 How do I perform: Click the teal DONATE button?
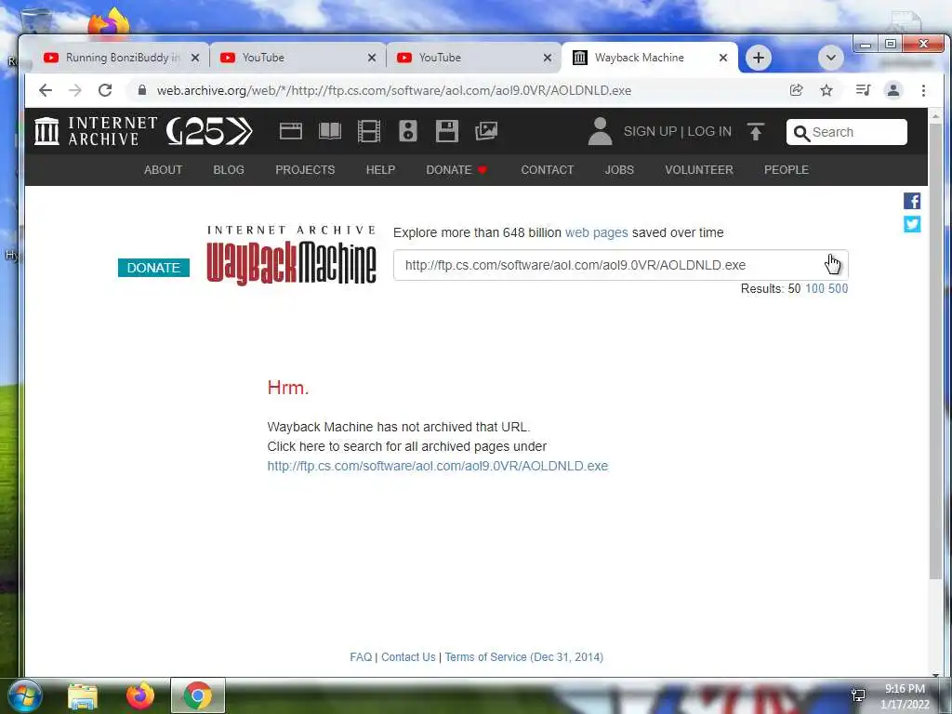[153, 268]
